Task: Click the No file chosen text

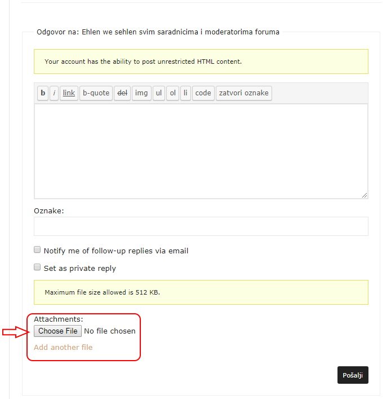Action: [x=109, y=331]
